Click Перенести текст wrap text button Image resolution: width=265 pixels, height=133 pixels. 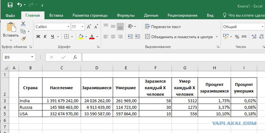point(163,27)
